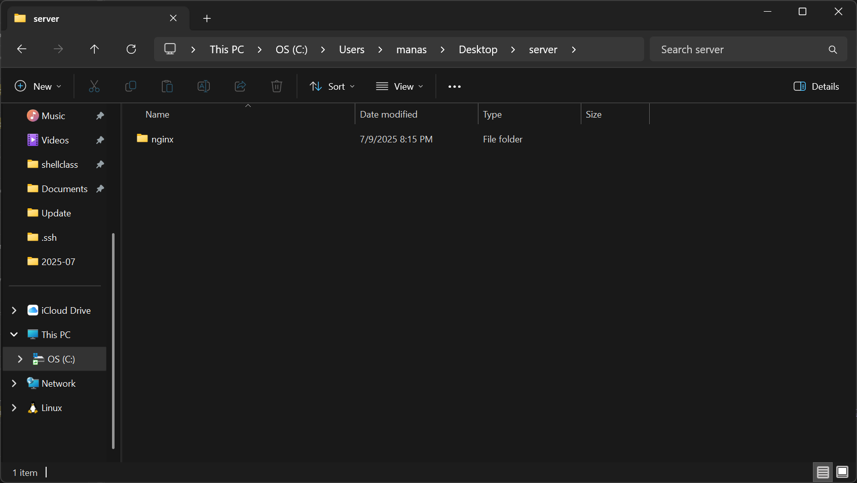Switch to large thumbnails view icon in status bar
This screenshot has height=483, width=857.
point(842,472)
